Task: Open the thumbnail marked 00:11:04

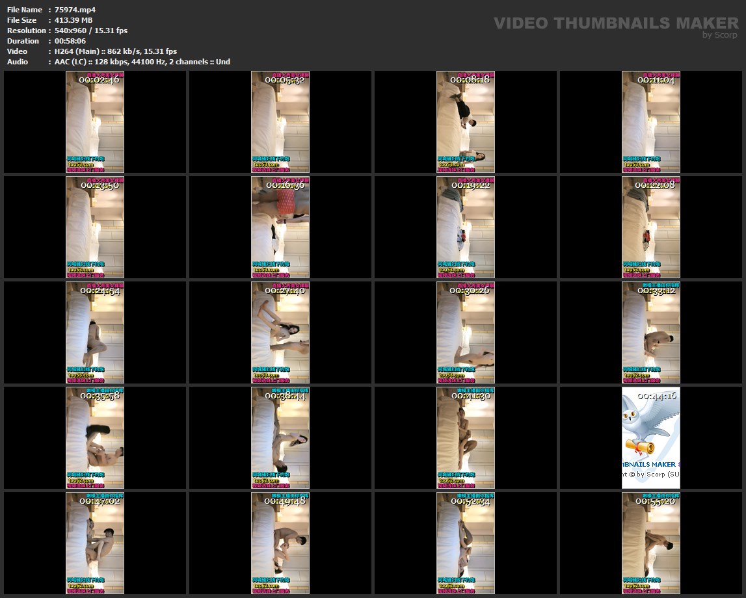Action: click(651, 122)
